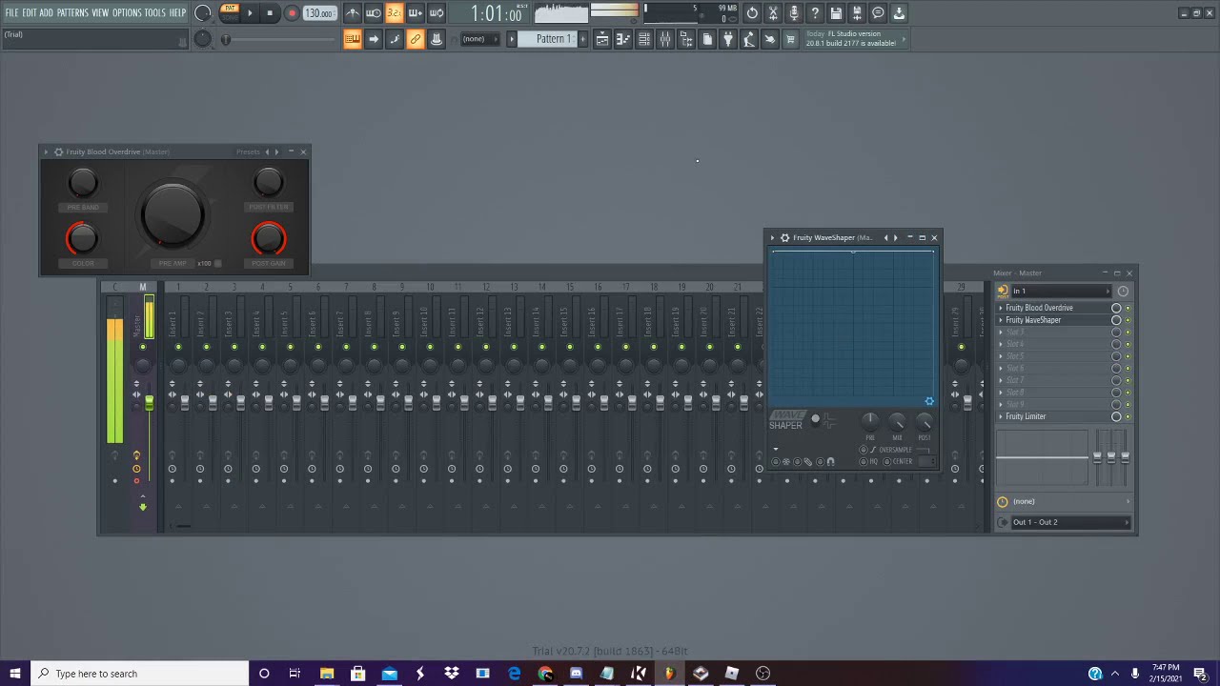Open the plugin picker plug icon
The image size is (1220, 686).
728,39
